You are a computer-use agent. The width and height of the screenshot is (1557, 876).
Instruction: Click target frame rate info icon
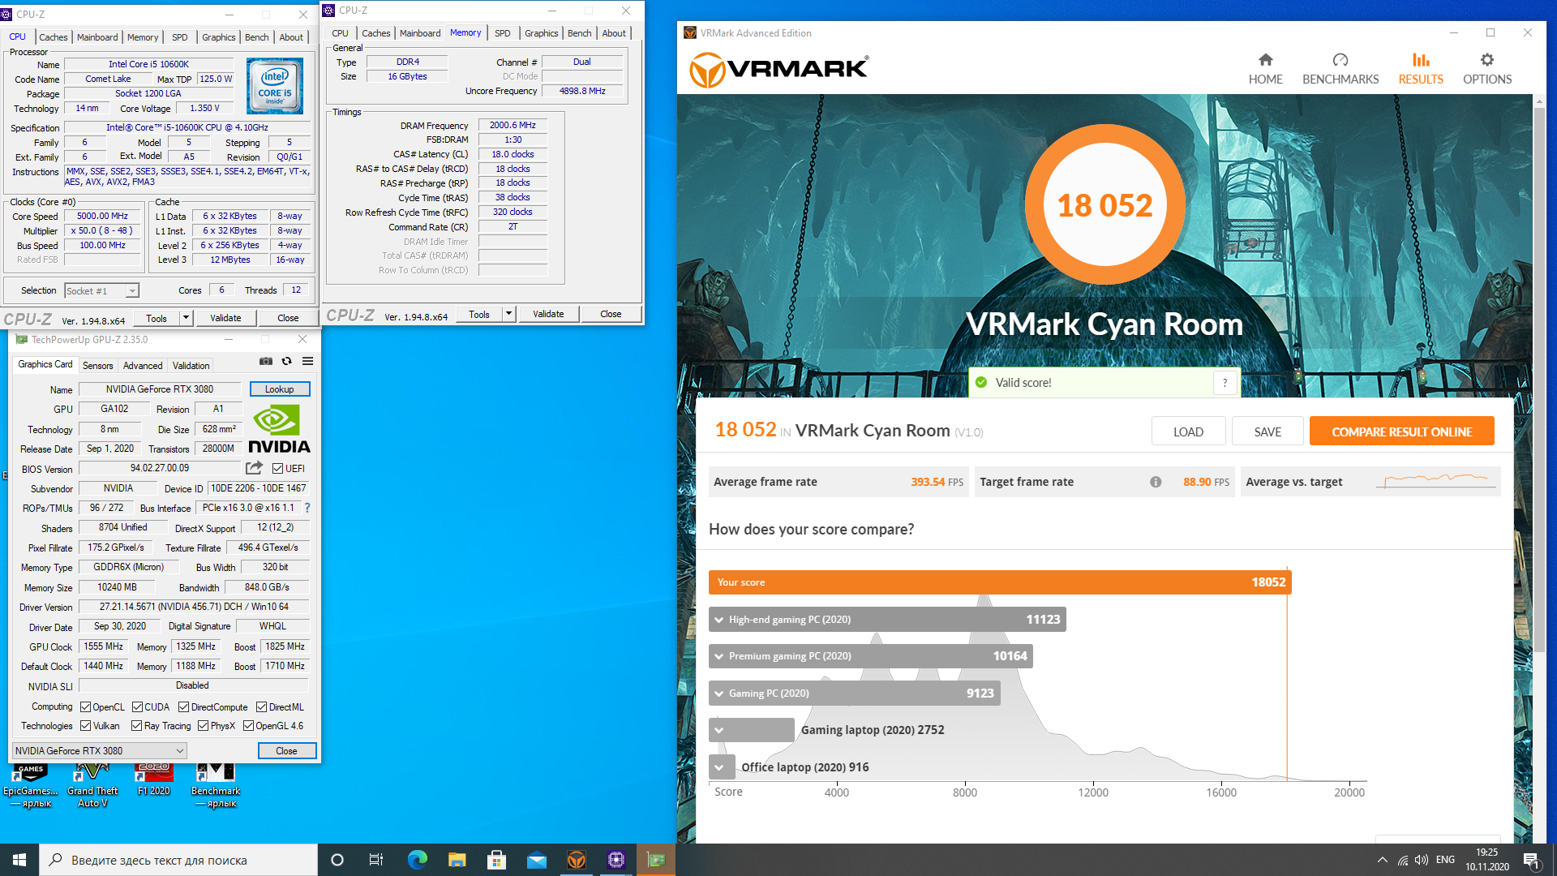click(1156, 482)
